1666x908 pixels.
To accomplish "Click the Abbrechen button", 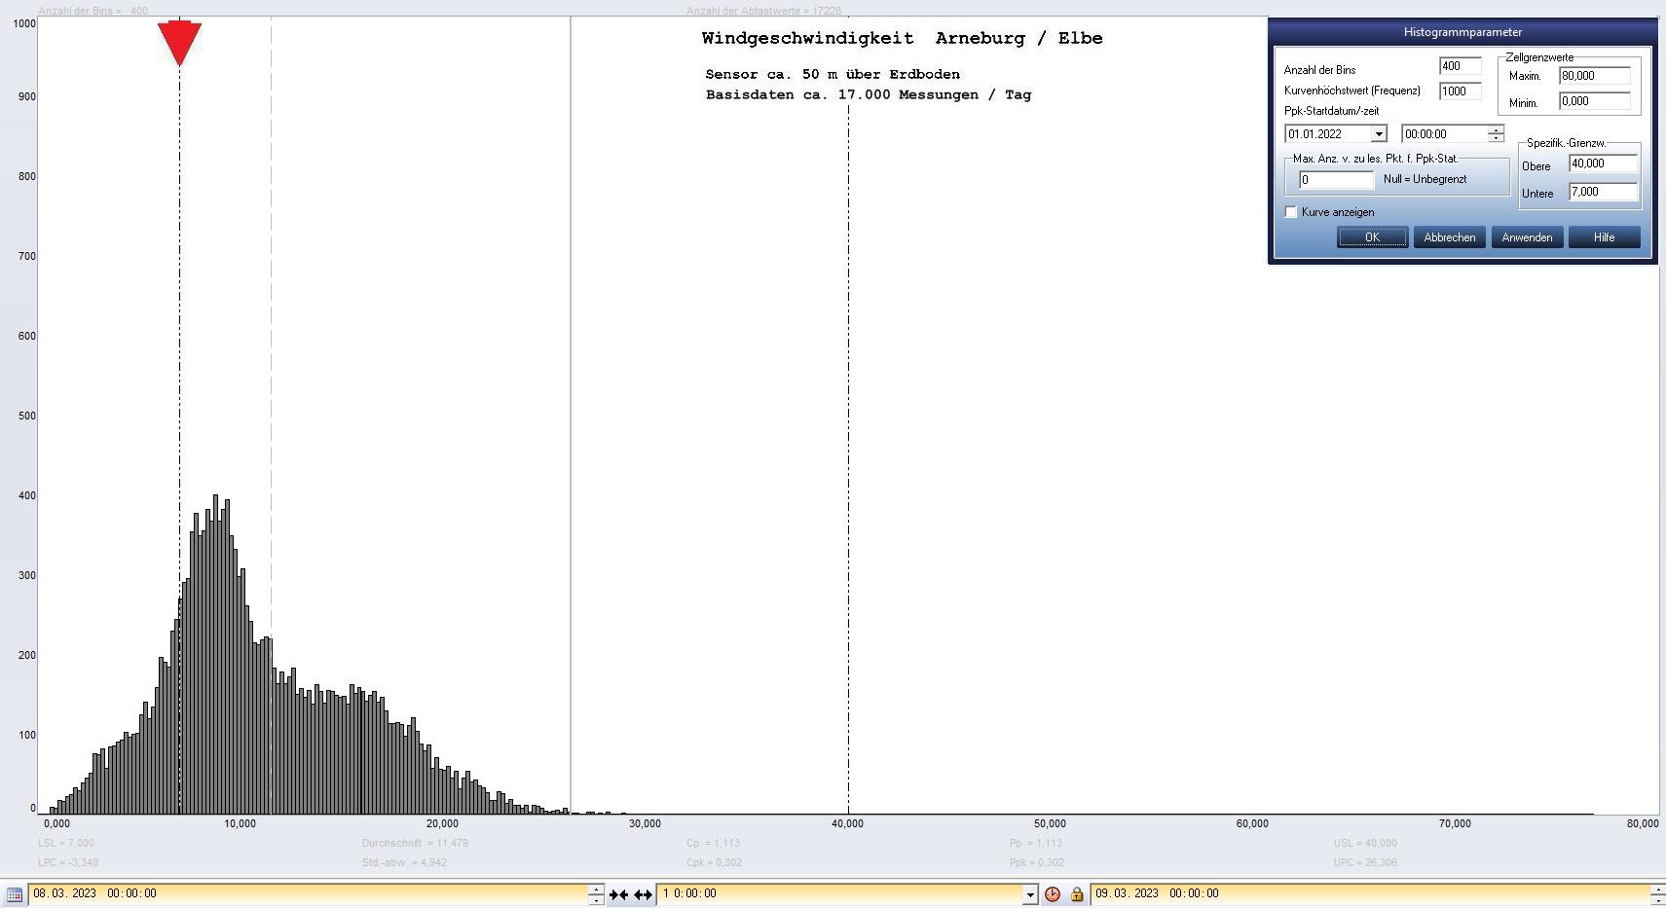I will 1449,237.
